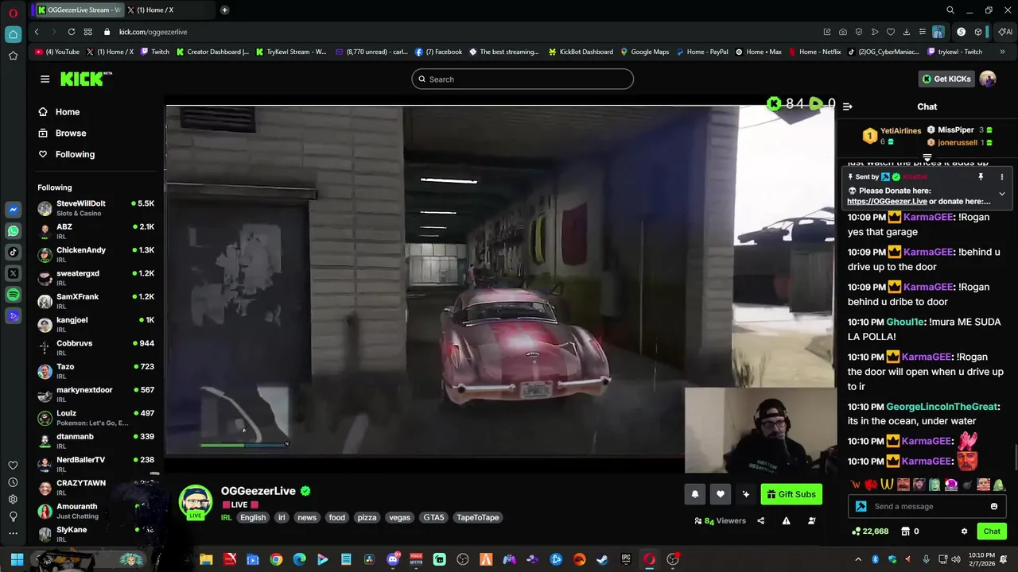Open SteveWillDoIt followed channel

pyautogui.click(x=95, y=208)
